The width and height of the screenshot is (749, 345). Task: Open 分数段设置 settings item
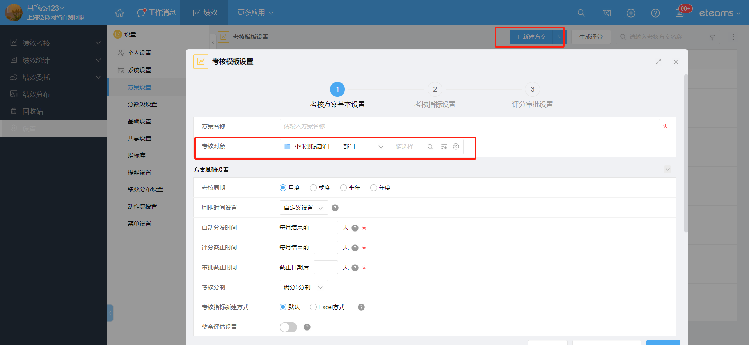point(142,104)
